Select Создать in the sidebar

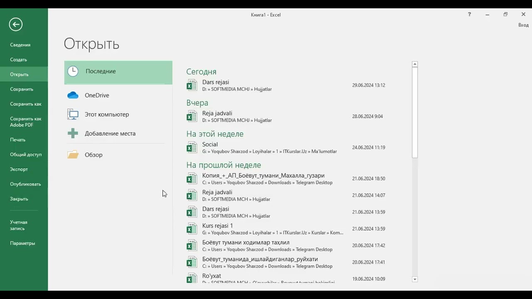pyautogui.click(x=19, y=60)
